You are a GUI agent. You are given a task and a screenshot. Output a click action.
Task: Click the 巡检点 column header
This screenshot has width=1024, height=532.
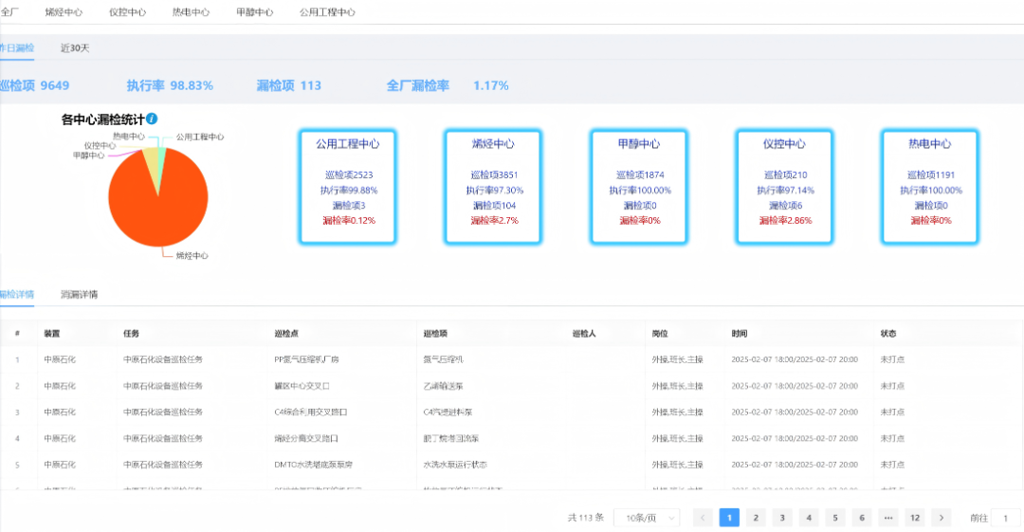coord(286,333)
